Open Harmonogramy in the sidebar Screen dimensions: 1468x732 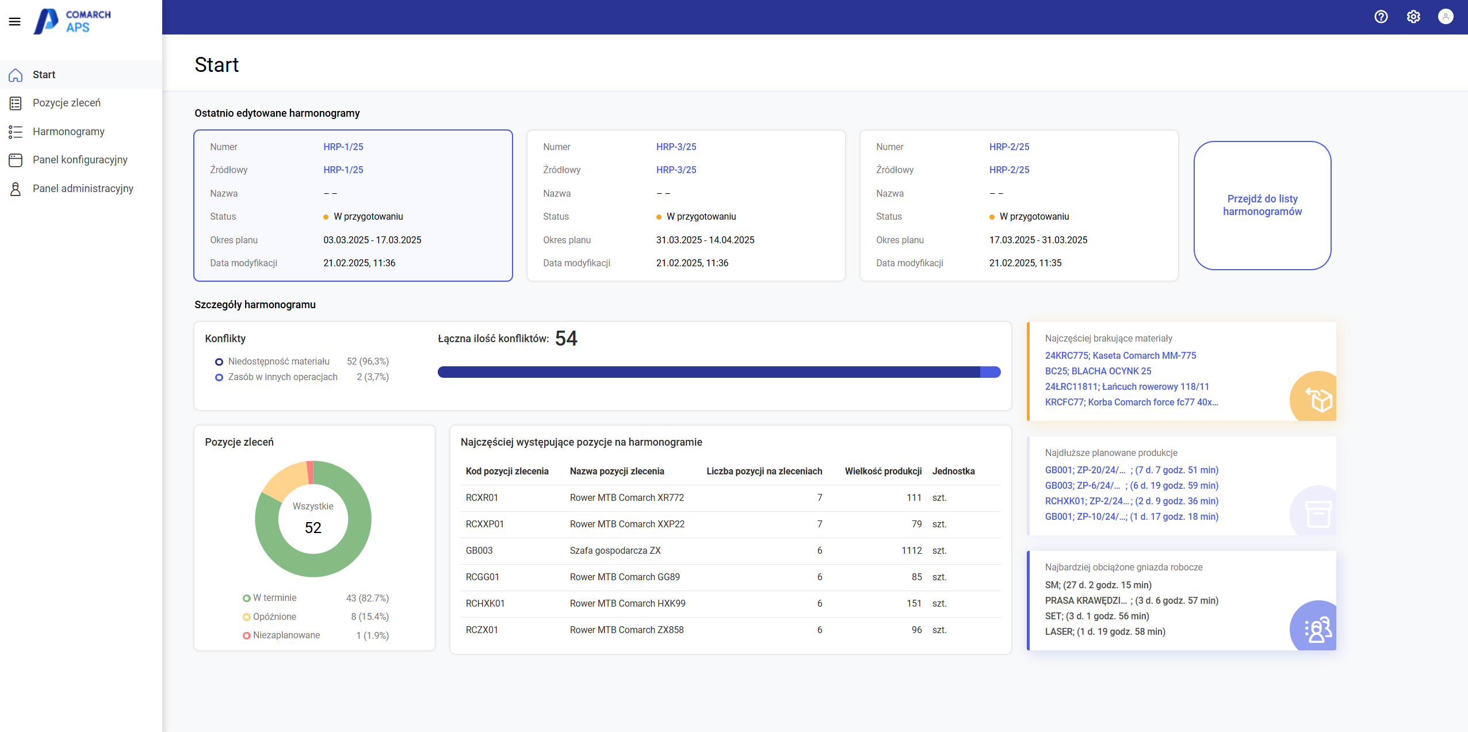[81, 132]
